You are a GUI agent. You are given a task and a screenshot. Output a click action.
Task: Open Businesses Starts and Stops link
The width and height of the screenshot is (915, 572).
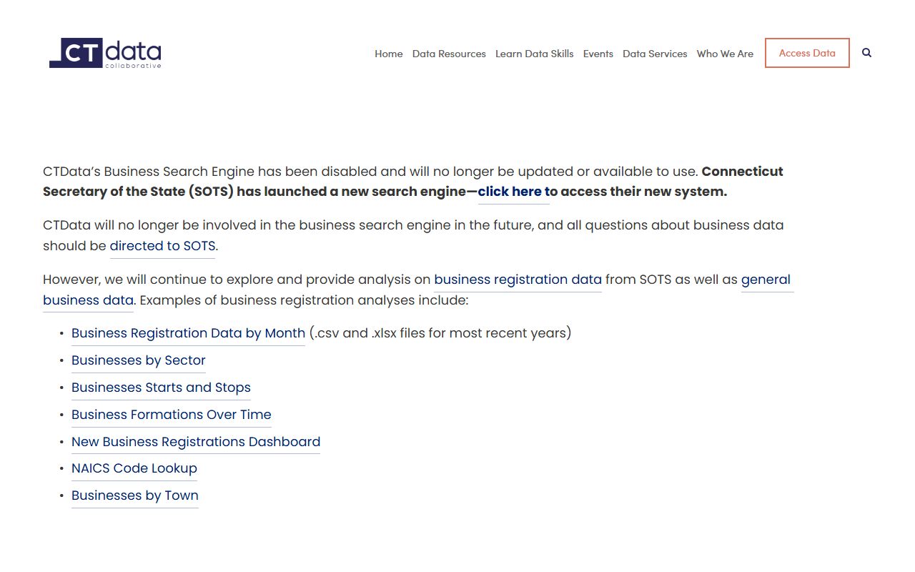coord(161,388)
